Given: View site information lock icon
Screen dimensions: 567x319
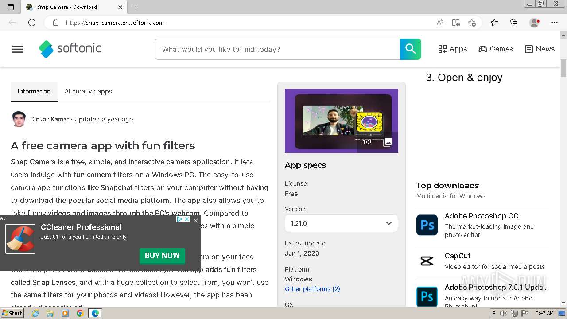Looking at the screenshot, I should 56,23.
